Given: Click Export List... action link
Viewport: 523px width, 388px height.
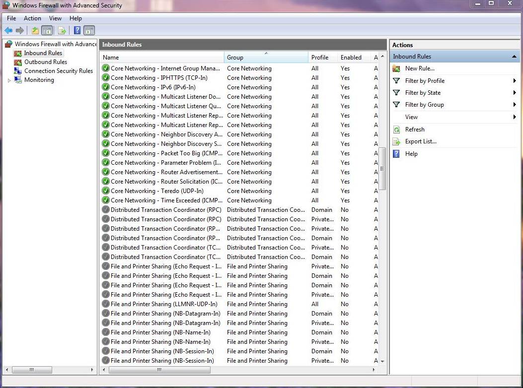Looking at the screenshot, I should (421, 141).
